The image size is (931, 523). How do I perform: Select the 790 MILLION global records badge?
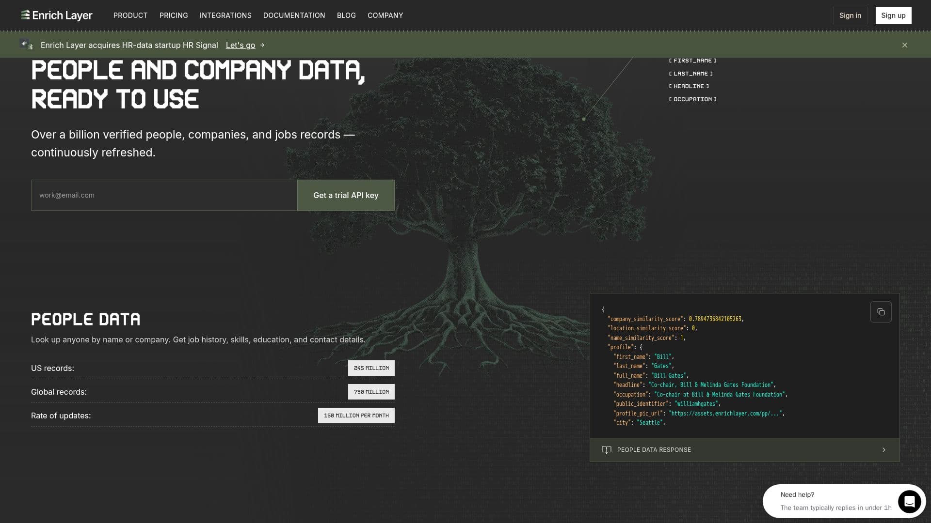click(371, 392)
